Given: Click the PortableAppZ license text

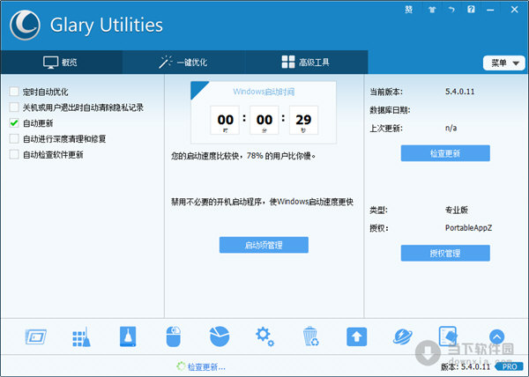Looking at the screenshot, I should coord(469,228).
